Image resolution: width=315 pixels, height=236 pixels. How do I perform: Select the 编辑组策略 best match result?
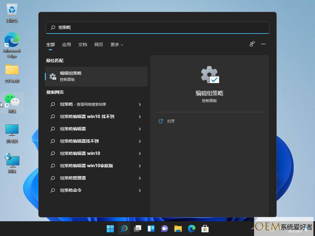(x=96, y=76)
